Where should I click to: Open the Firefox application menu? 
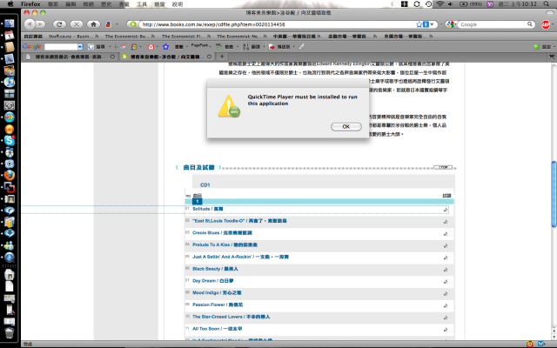coord(30,3)
